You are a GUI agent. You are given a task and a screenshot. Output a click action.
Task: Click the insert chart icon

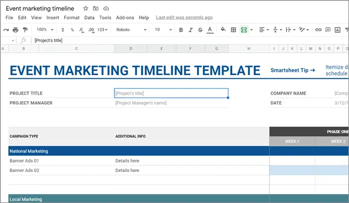(338, 30)
